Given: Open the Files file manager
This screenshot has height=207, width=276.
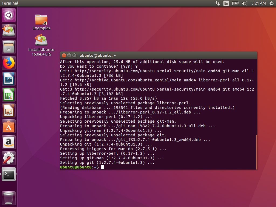Looking at the screenshot, I should pyautogui.click(x=8, y=46).
